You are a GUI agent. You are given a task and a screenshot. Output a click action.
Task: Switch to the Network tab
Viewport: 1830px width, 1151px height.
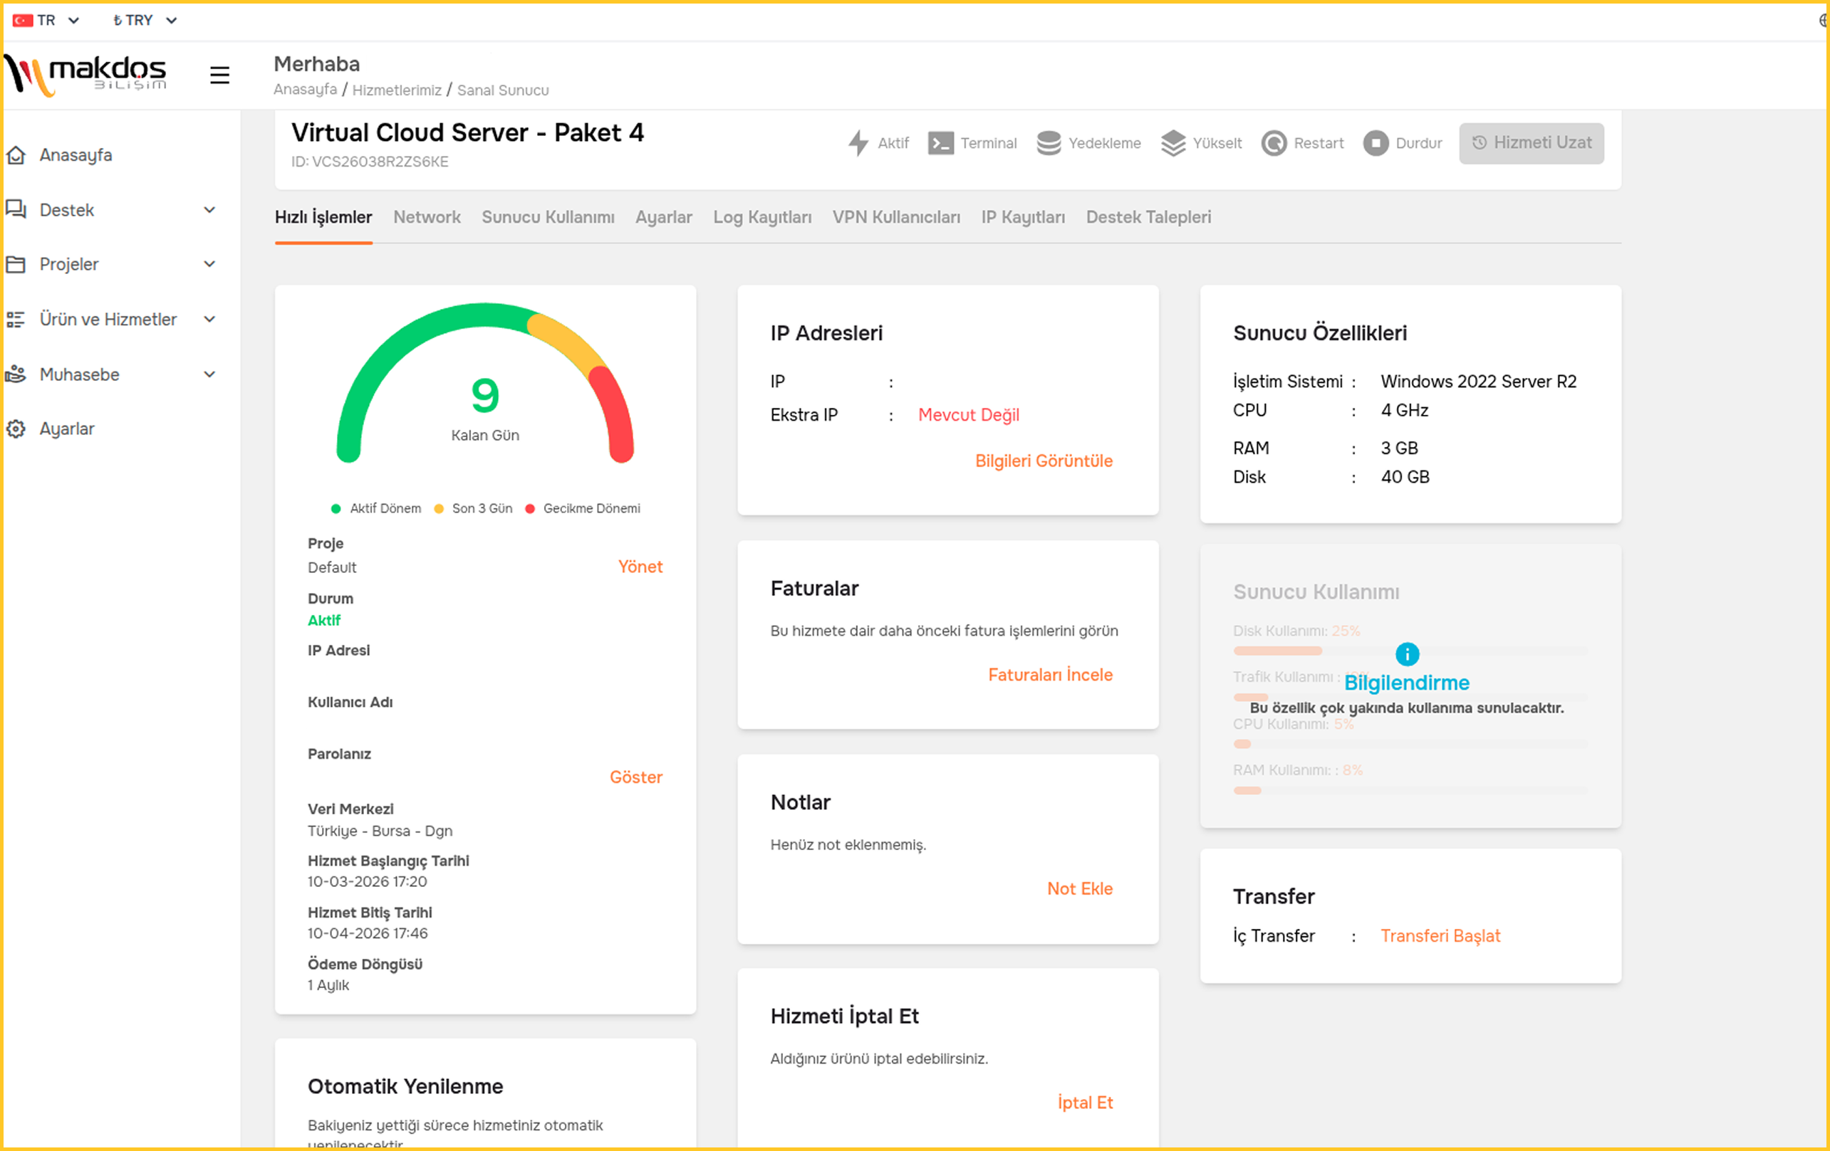(x=427, y=217)
